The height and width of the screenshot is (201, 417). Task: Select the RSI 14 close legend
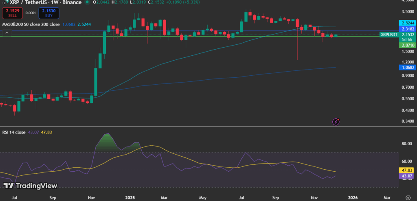[x=14, y=132]
